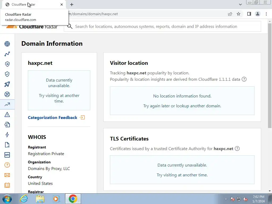Click 'Domains By Proxy, LLC' organization value

point(49,169)
